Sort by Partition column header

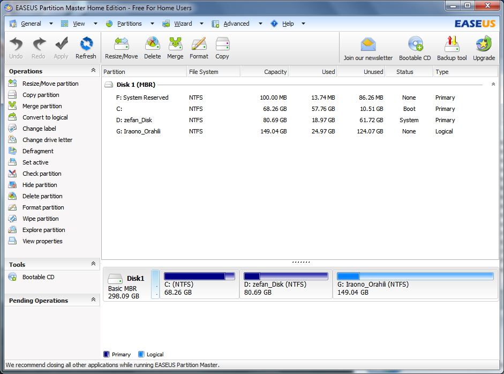tap(144, 72)
